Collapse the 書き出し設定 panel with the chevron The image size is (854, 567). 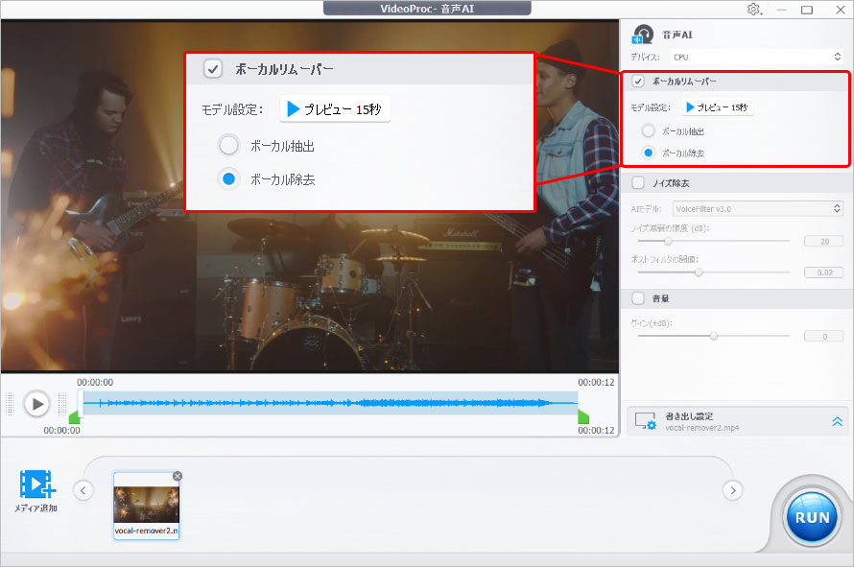point(836,420)
